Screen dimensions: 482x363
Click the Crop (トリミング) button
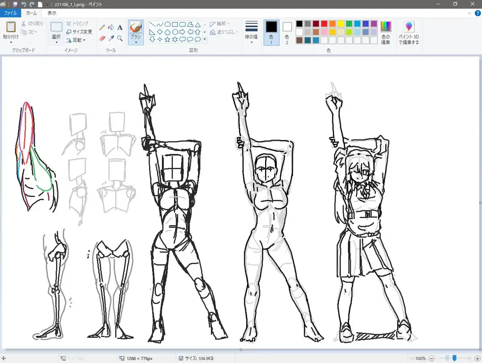(x=77, y=24)
